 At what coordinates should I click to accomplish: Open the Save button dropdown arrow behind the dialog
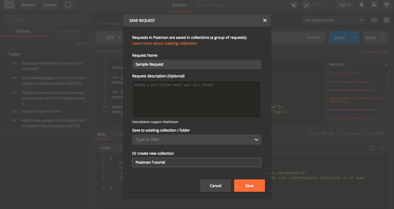click(x=383, y=37)
